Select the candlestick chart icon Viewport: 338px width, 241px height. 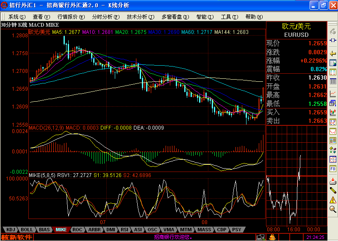point(333,112)
